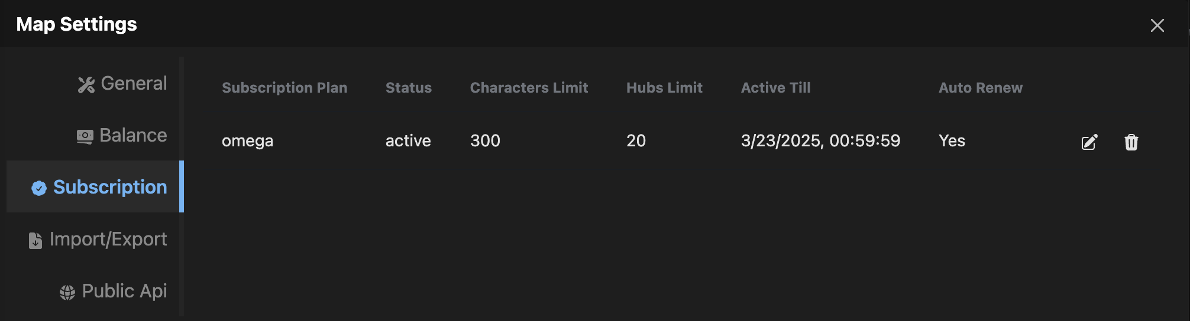Image resolution: width=1190 pixels, height=321 pixels.
Task: Click the Hubs Limit column header
Action: [664, 87]
